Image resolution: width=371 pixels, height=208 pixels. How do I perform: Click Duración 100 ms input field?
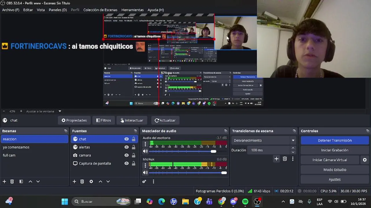(269, 150)
